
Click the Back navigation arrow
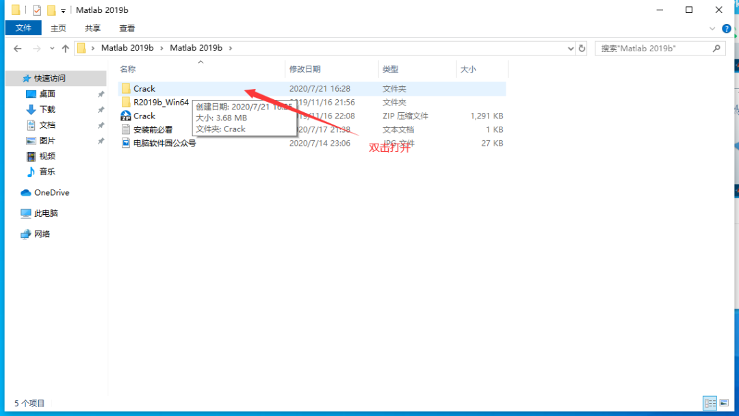click(x=17, y=48)
